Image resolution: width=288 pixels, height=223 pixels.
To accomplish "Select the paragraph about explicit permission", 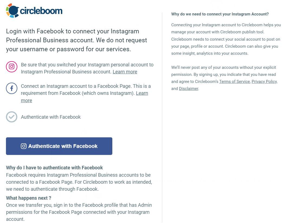I will pyautogui.click(x=226, y=78).
